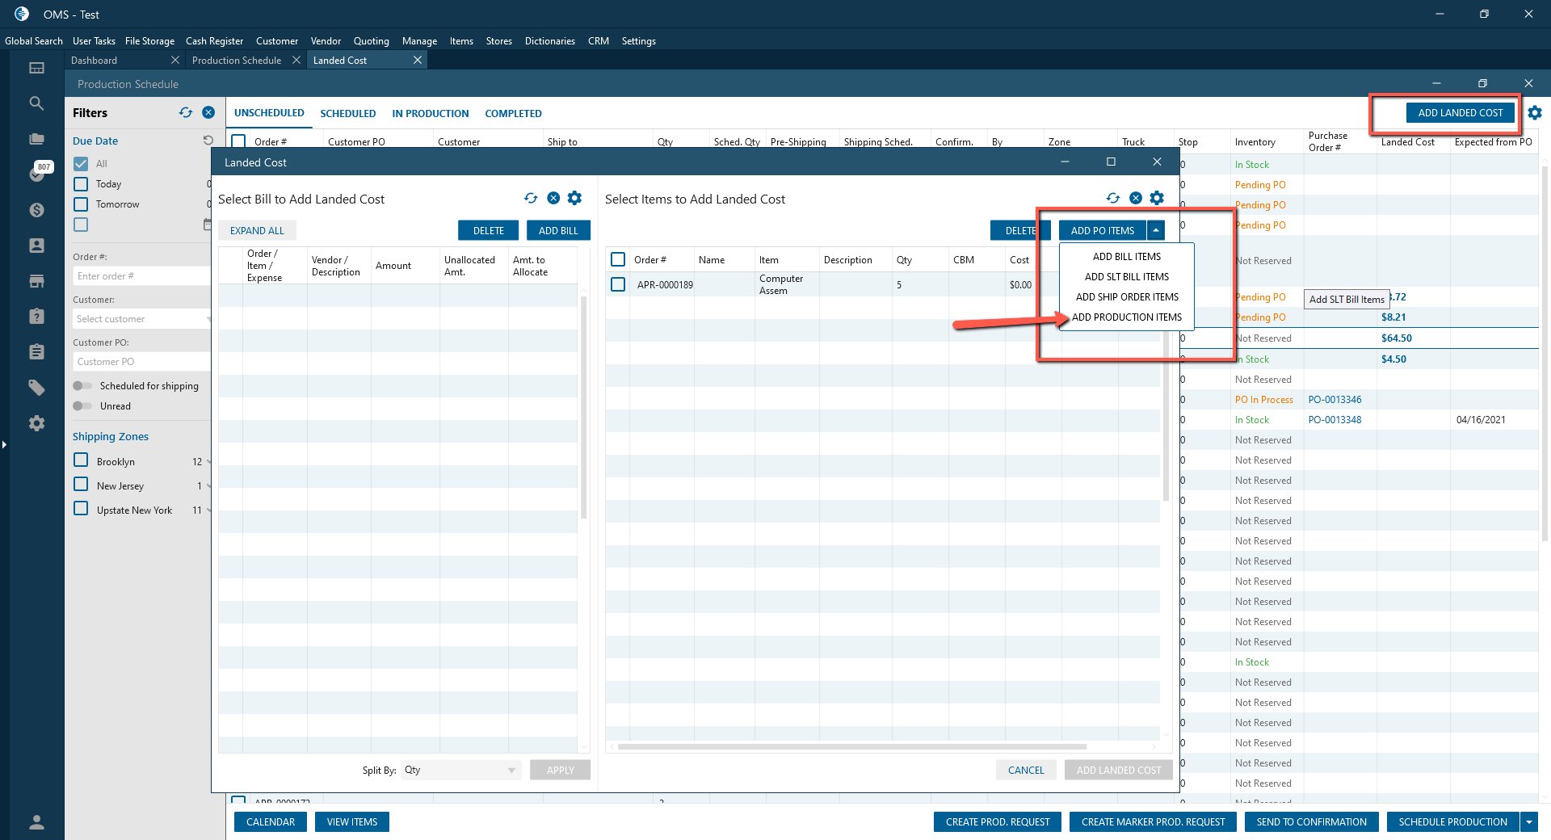The width and height of the screenshot is (1551, 840).
Task: Switch to the In Production tab
Action: coord(430,114)
